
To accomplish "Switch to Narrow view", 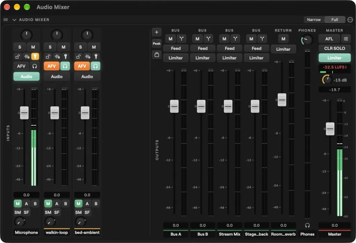I will 314,20.
